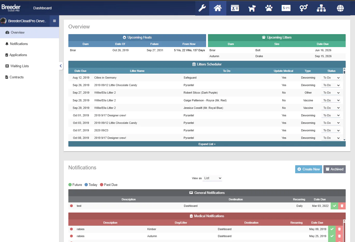Open the Applications sidebar item
The width and height of the screenshot is (355, 242).
pyautogui.click(x=30, y=55)
